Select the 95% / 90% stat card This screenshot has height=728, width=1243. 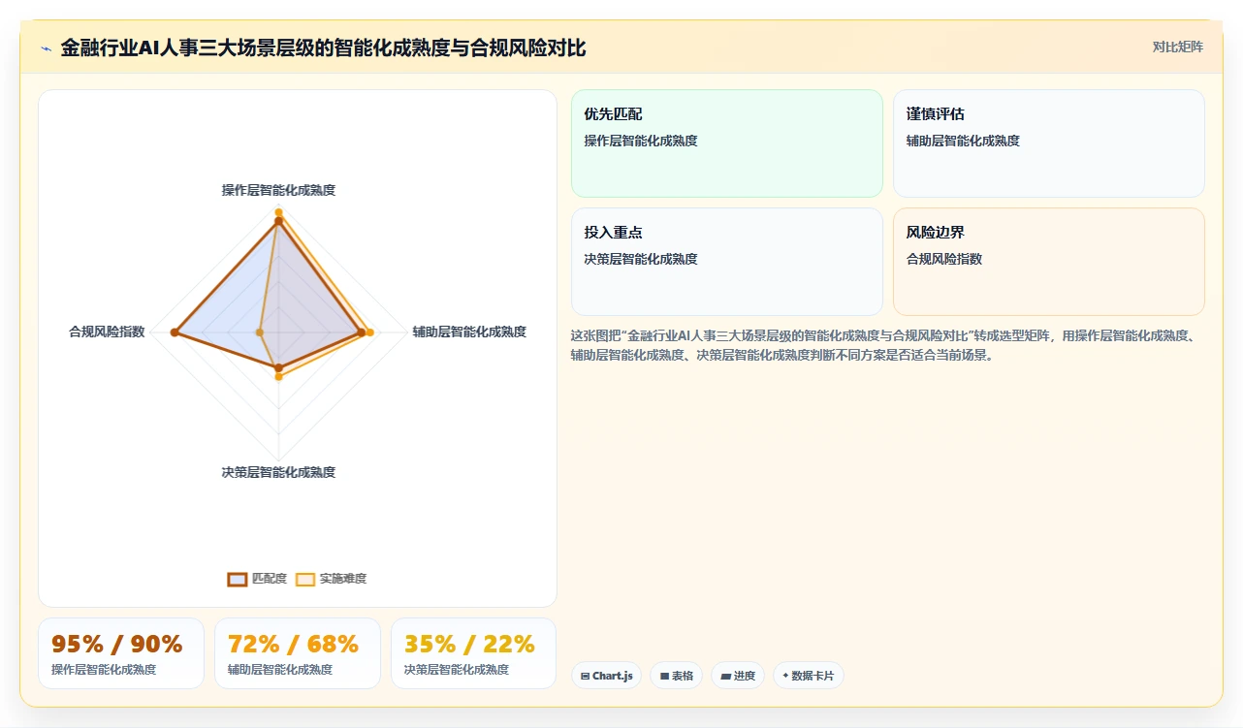[121, 653]
